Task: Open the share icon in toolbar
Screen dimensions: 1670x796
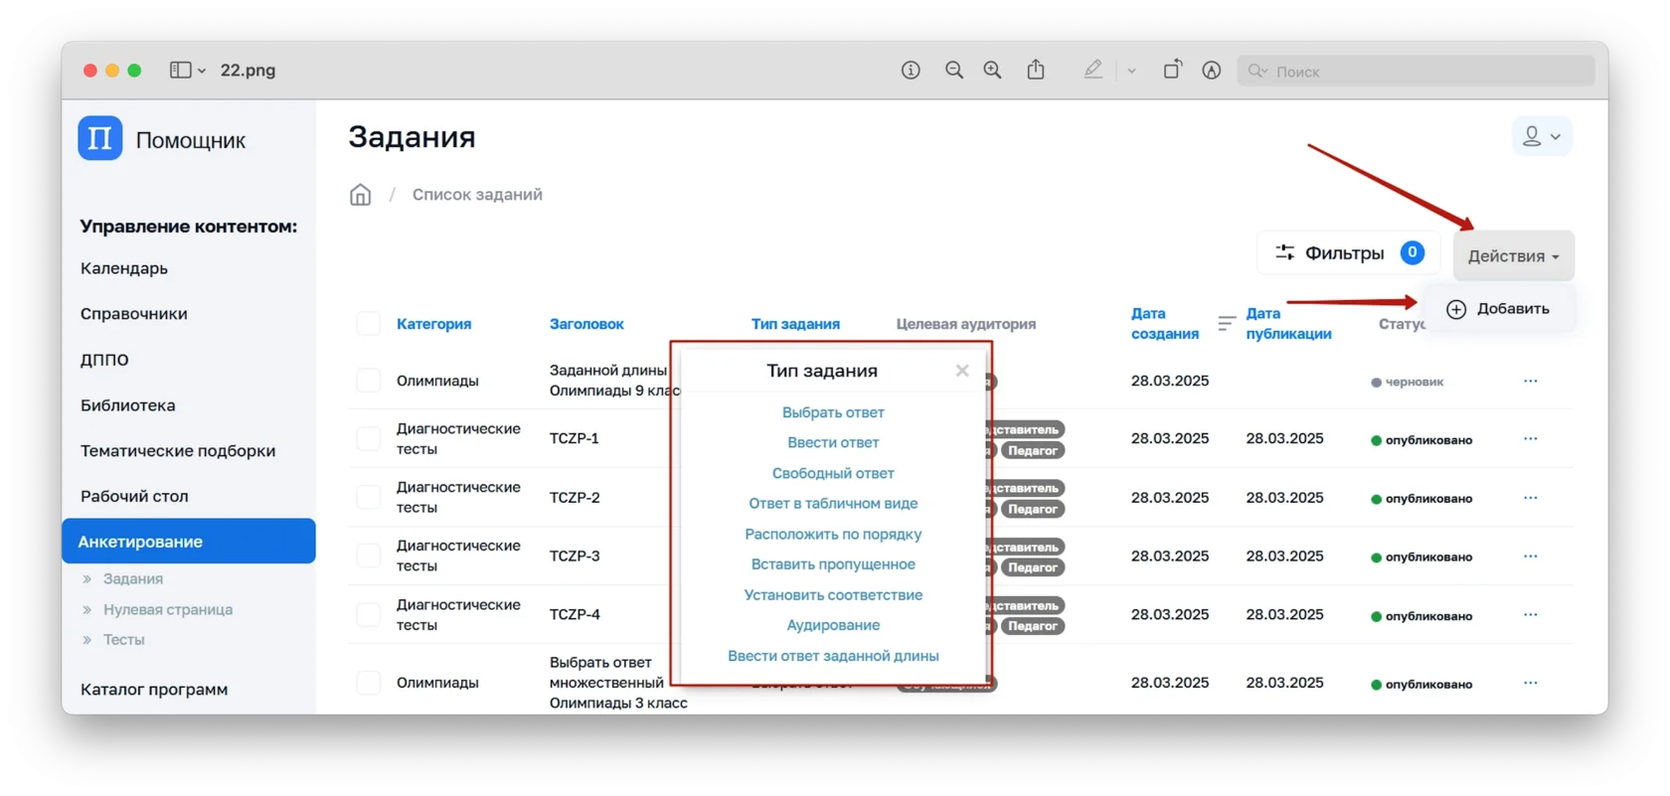Action: pos(1036,71)
